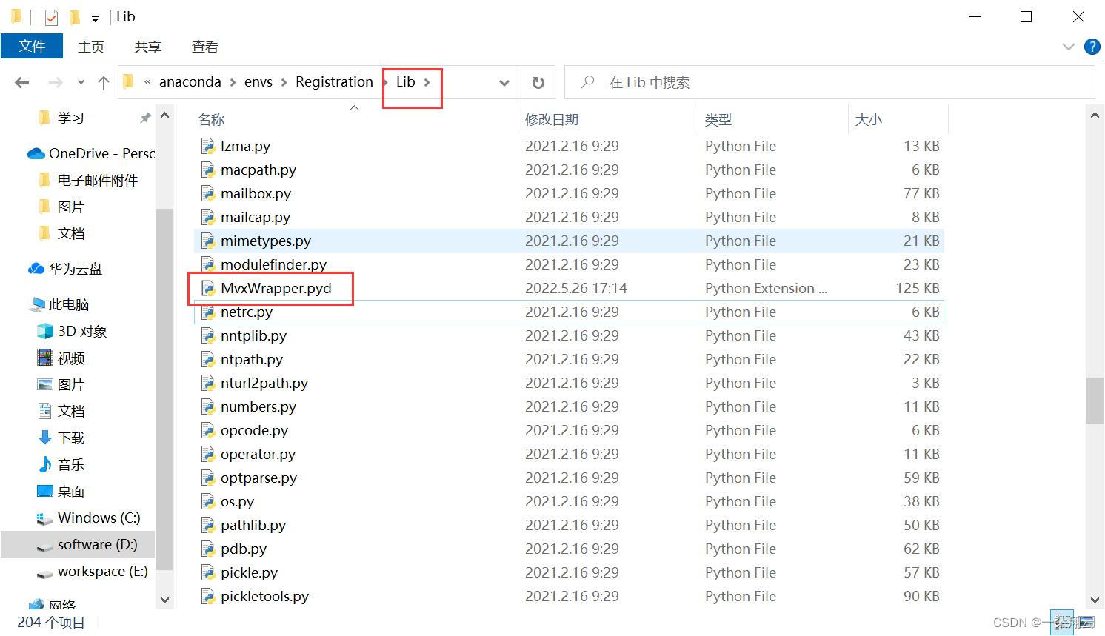Select 电子邮件附件 folder in navigation pane
Image resolution: width=1105 pixels, height=636 pixels.
(98, 180)
